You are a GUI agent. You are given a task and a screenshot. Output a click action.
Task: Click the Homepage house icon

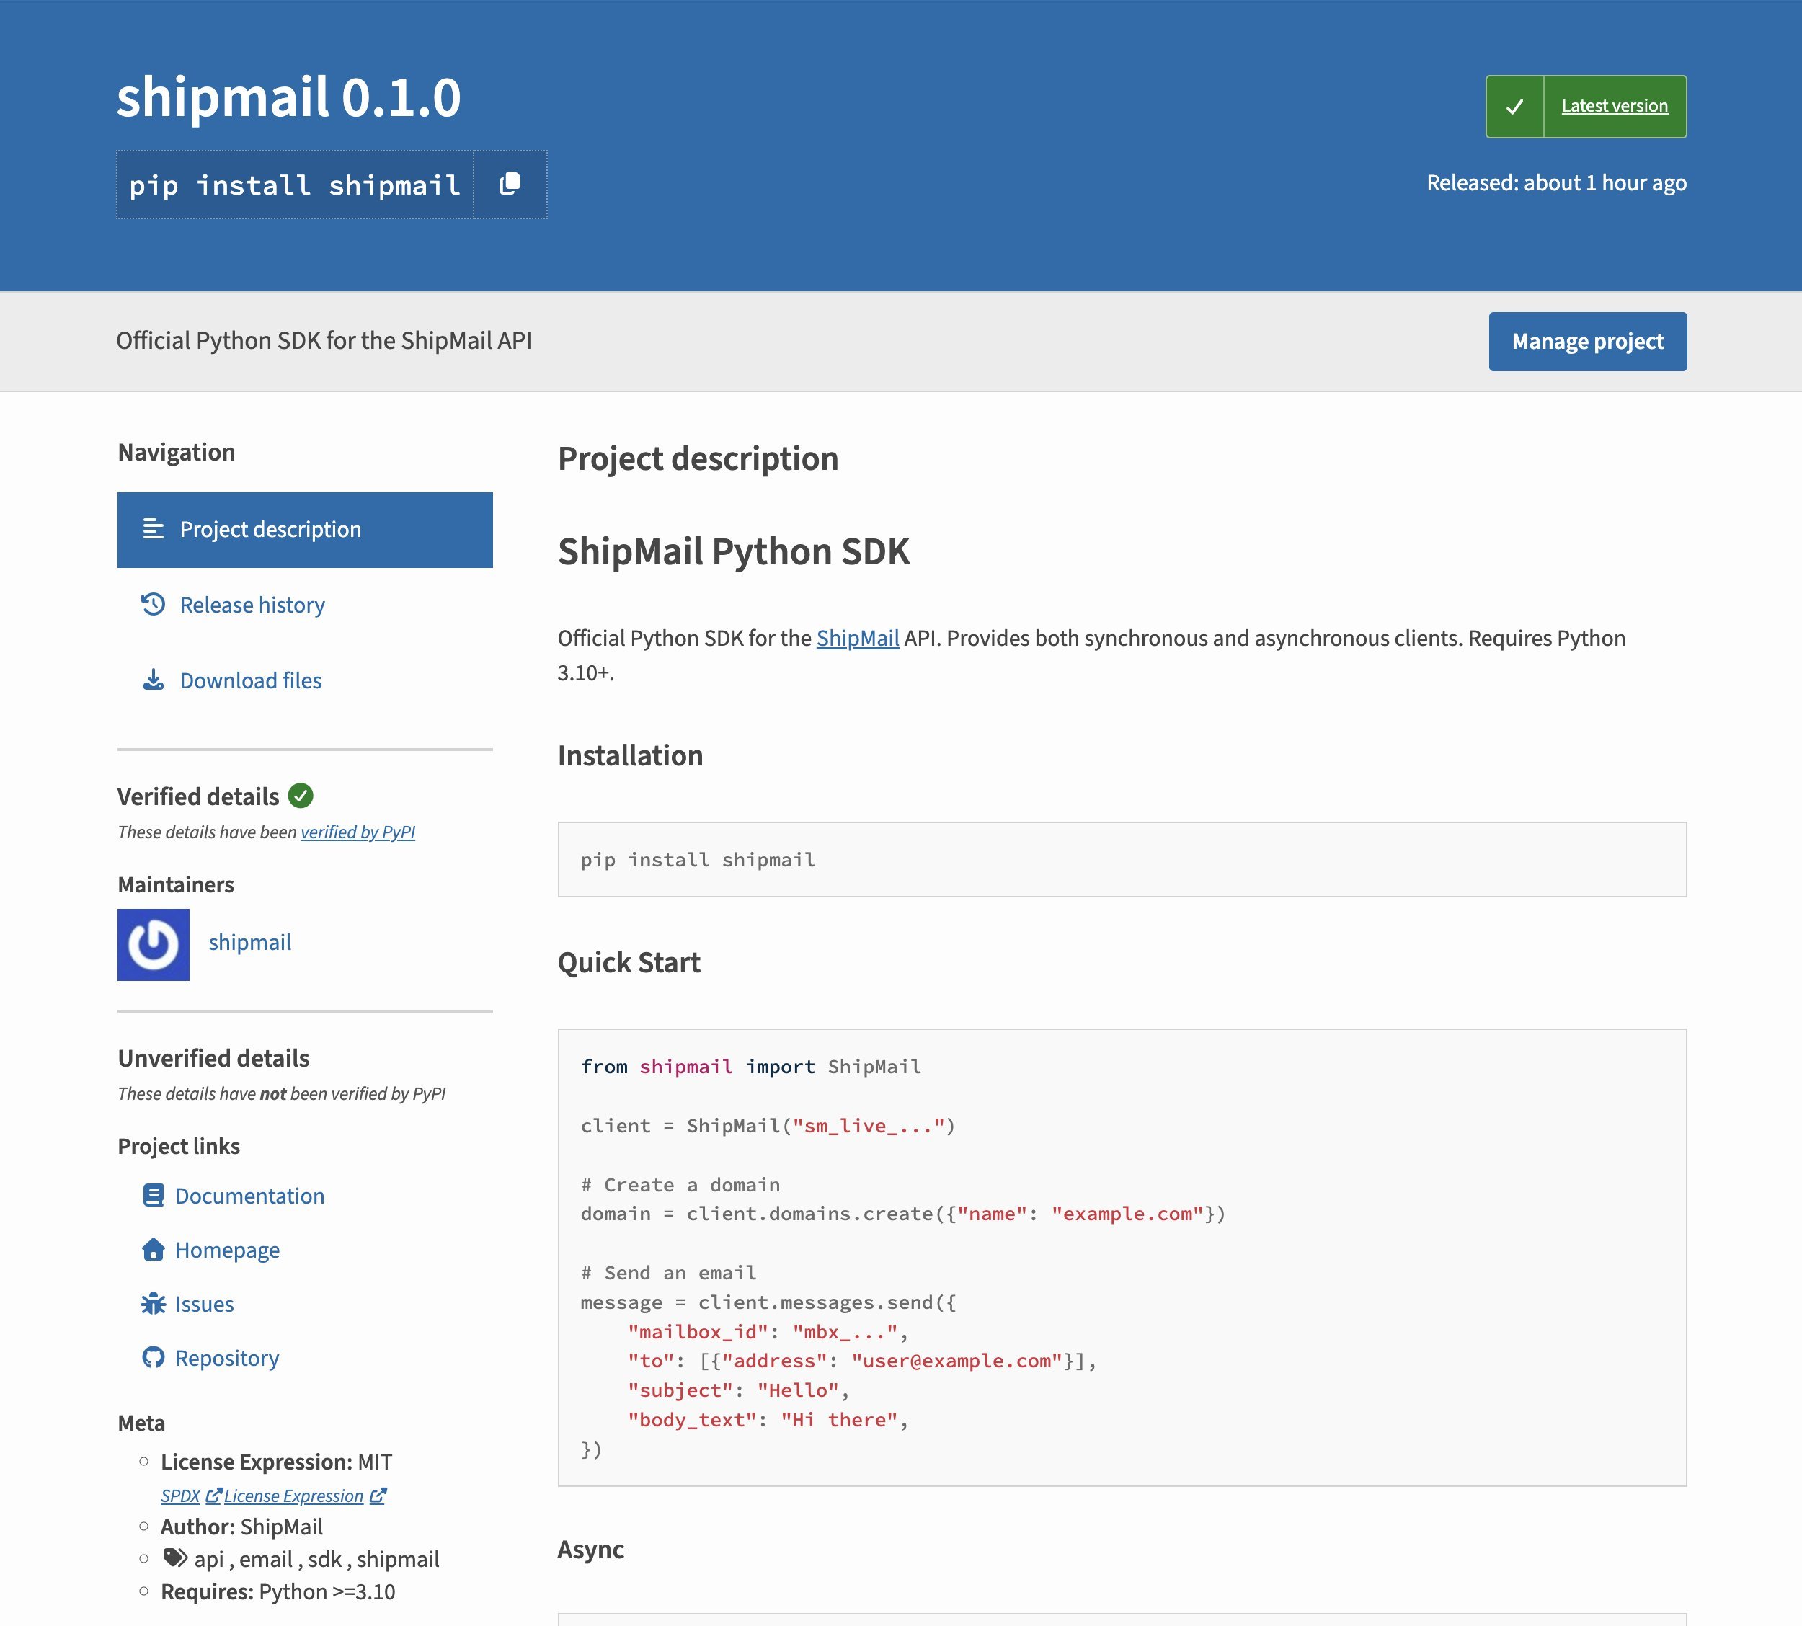click(153, 1249)
